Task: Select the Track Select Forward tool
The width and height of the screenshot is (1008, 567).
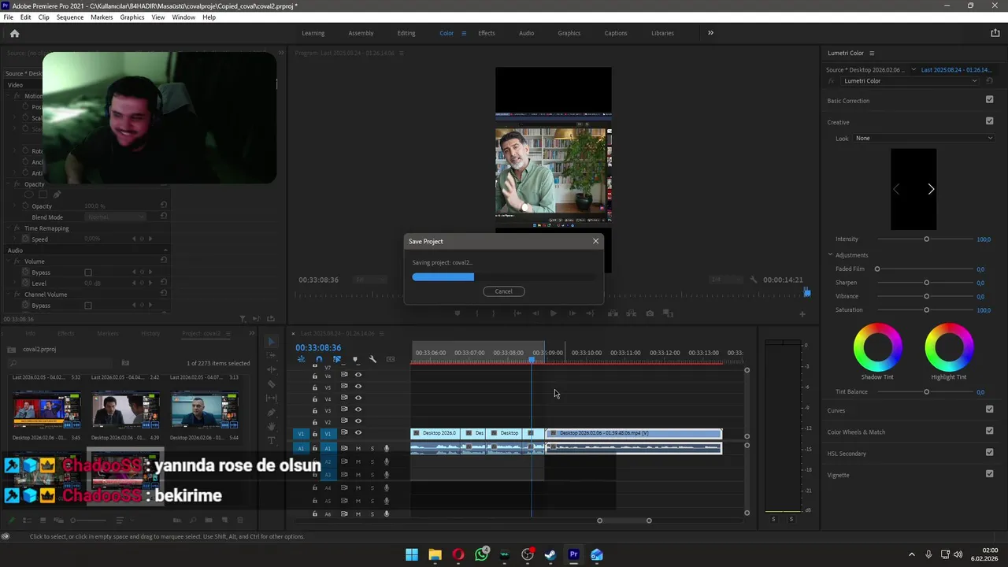Action: pos(272,356)
